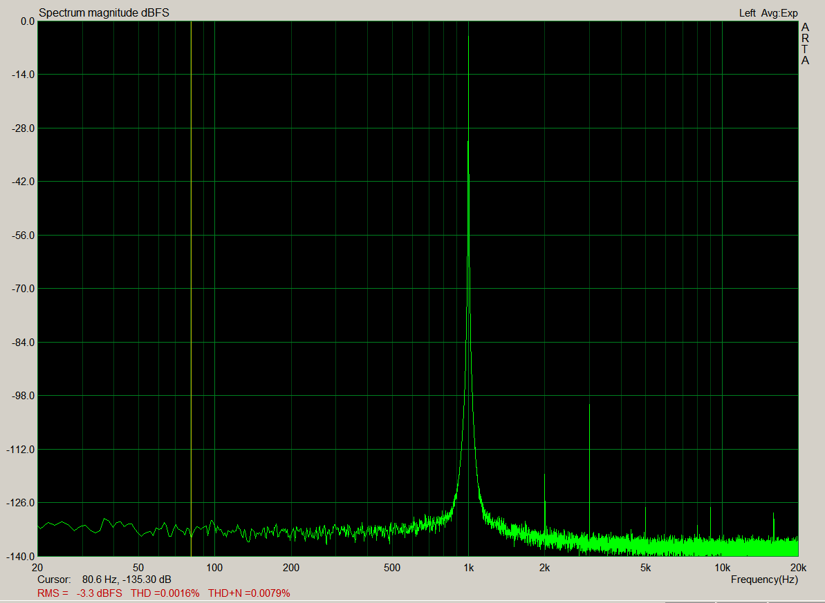The image size is (825, 603).
Task: Click the "-98.0" y-axis label
Action: coord(23,396)
